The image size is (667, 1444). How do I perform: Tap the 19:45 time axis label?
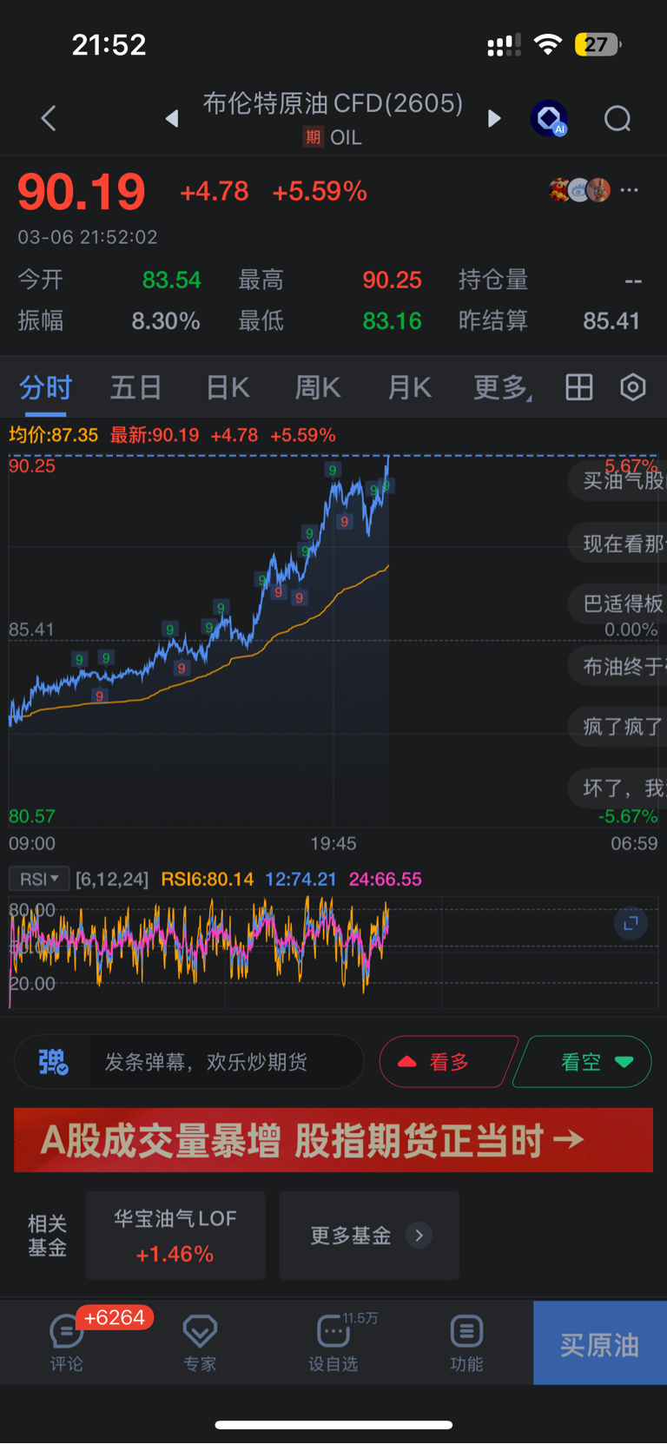click(x=333, y=843)
